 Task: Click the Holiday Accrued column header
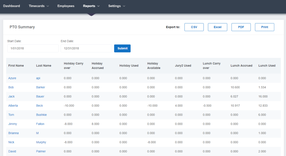point(97,66)
